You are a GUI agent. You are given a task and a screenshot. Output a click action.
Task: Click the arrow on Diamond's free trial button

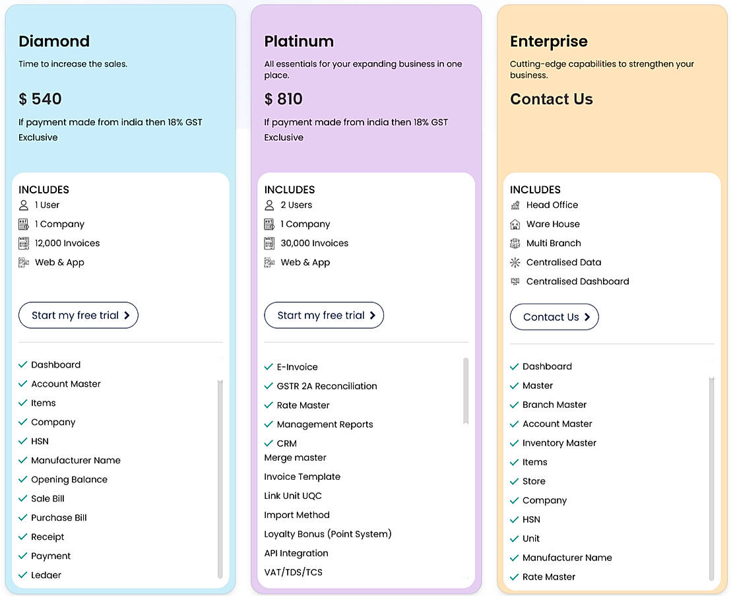[126, 315]
